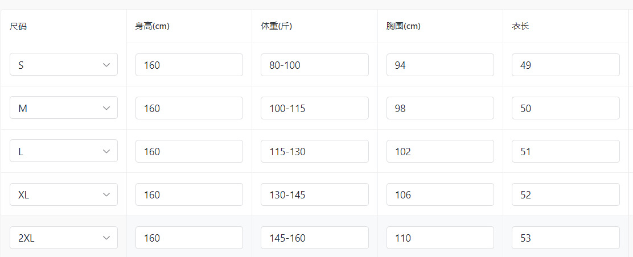Click the 80-100 weight input field
This screenshot has height=257, width=633.
tap(314, 65)
